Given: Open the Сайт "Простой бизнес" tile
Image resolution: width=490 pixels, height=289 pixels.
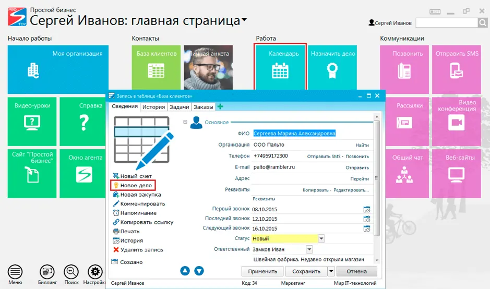Looking at the screenshot, I should pos(32,173).
